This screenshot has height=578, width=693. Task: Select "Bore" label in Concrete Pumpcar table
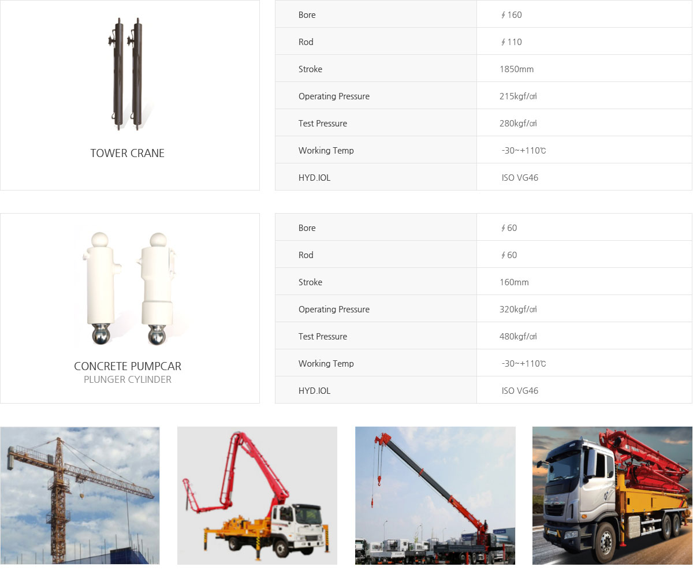coord(307,228)
